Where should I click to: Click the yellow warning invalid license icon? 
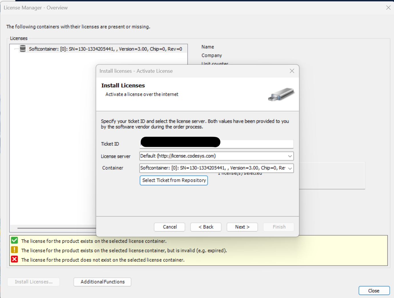15,250
